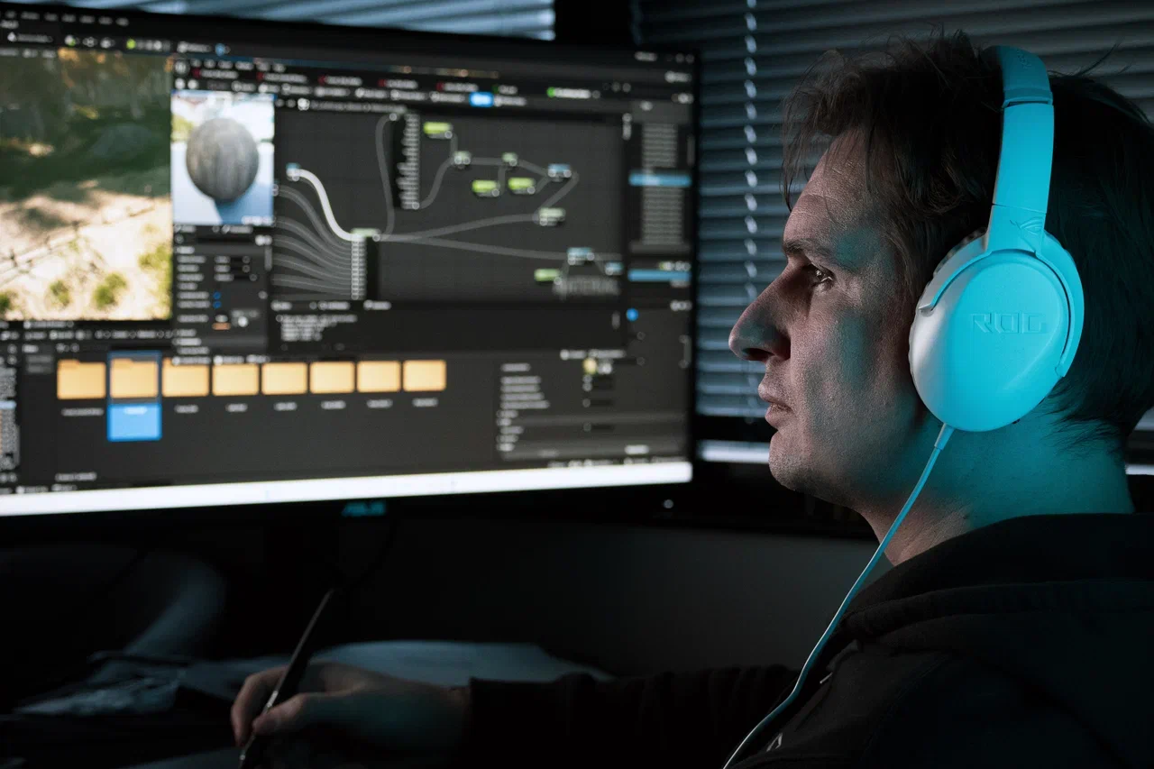Click the yellow round icon in lower-right panel
This screenshot has height=769, width=1154.
590,365
